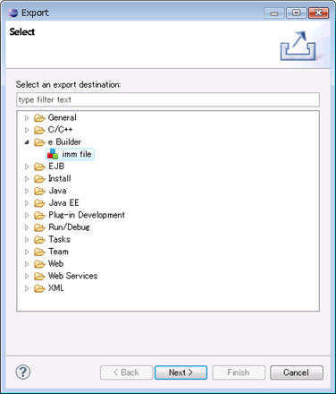
Task: Collapse the e Builder tree node
Action: (x=27, y=142)
